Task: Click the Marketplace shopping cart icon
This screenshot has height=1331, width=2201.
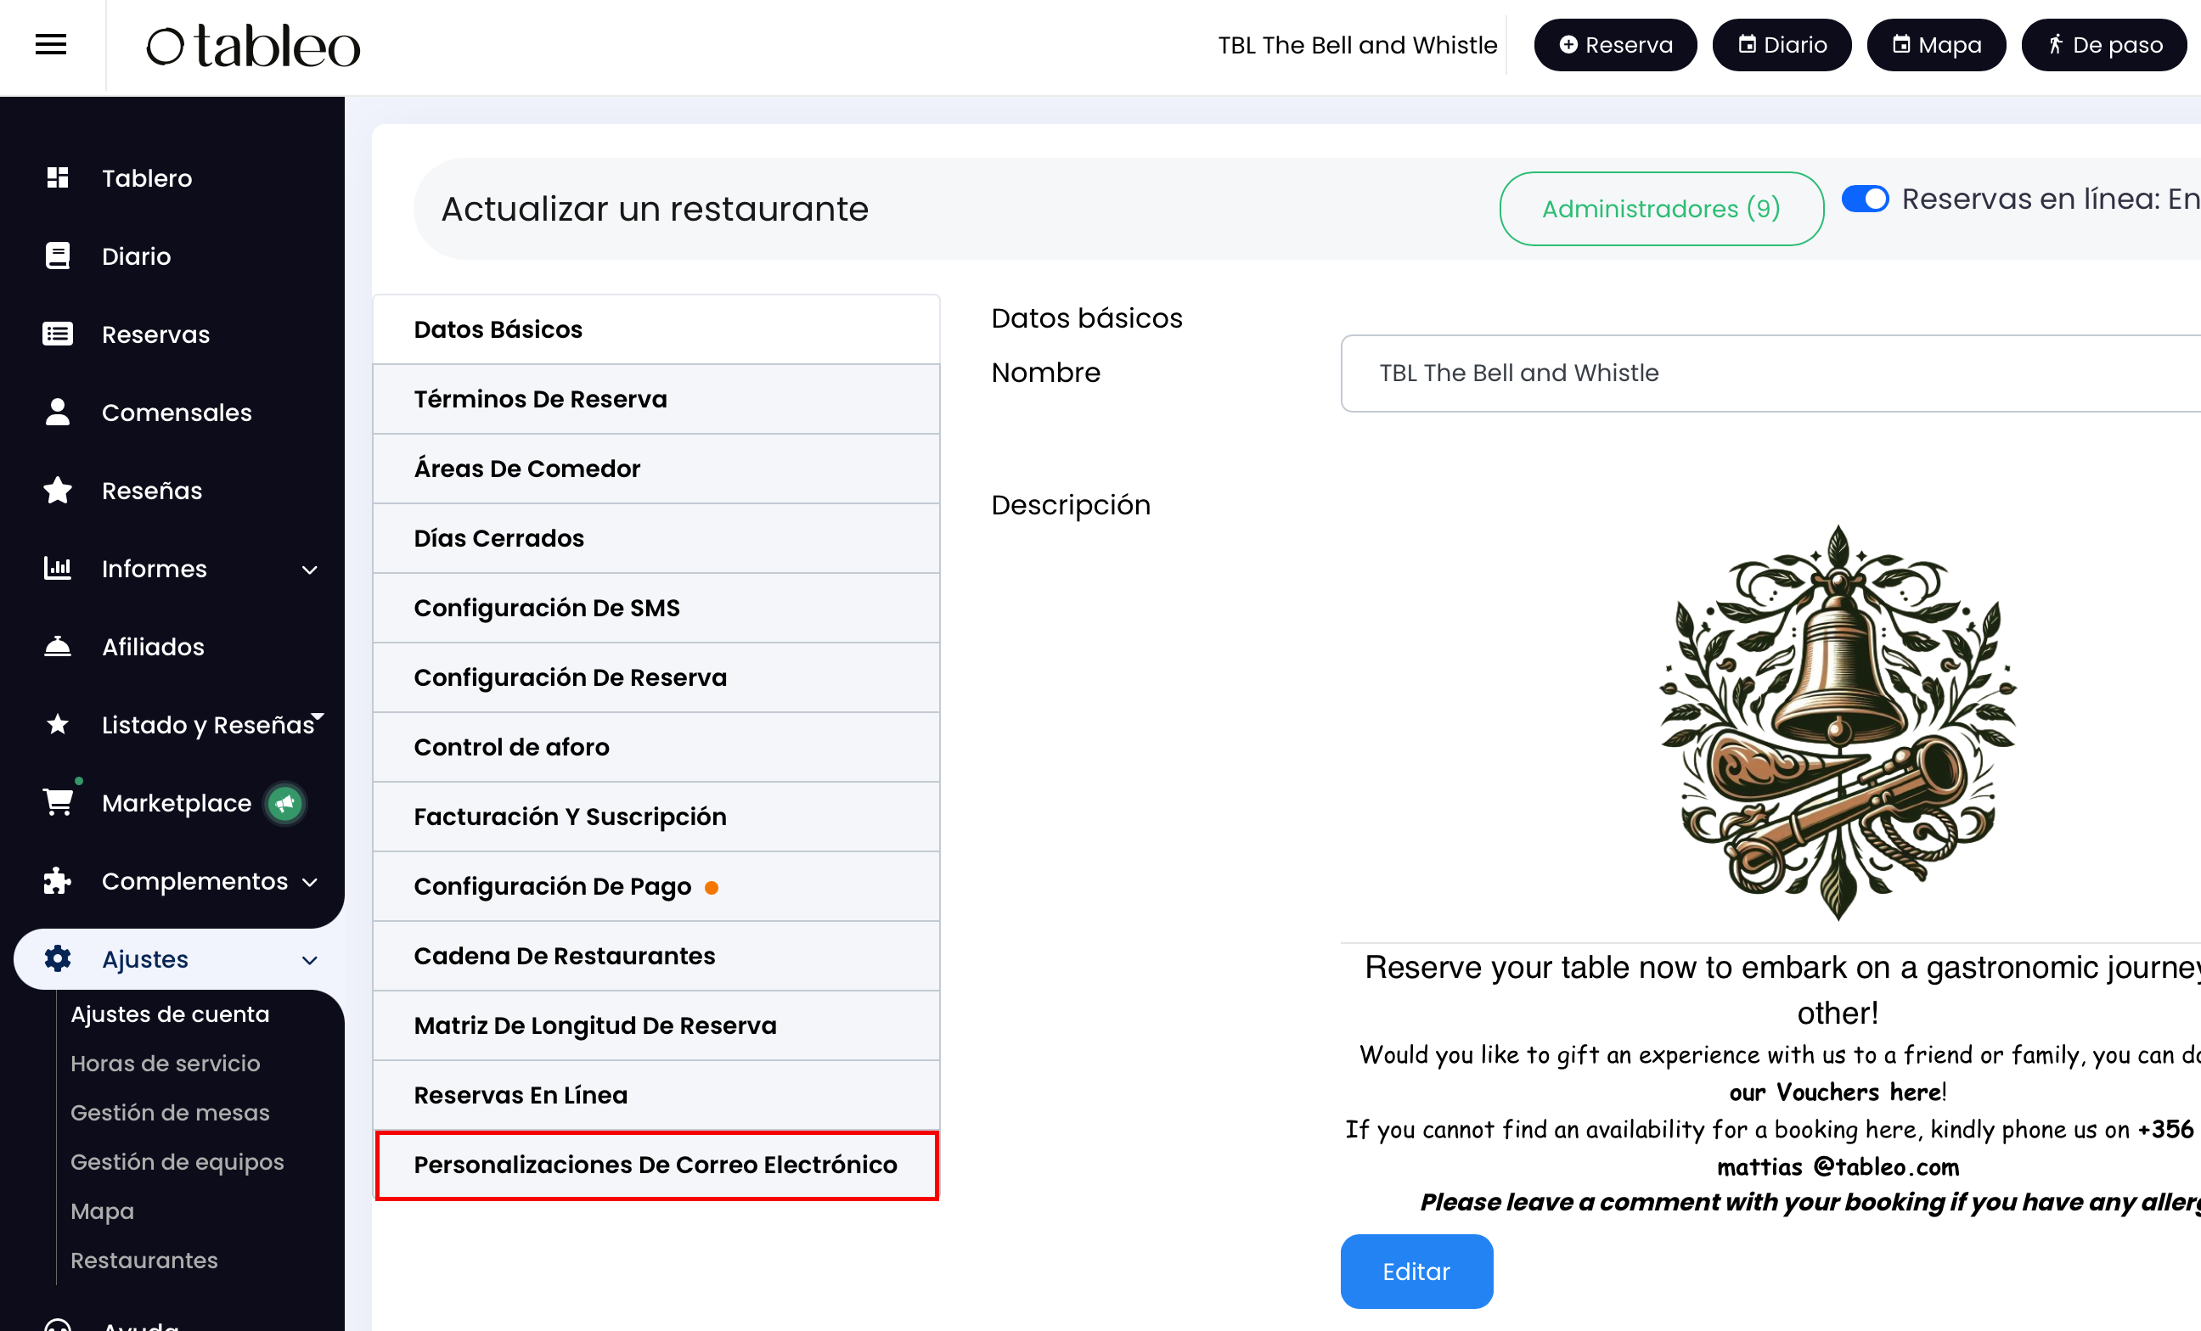Action: [58, 801]
